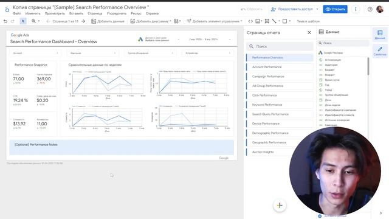Open the Вставить menu
The image size is (389, 219).
[x=76, y=13]
